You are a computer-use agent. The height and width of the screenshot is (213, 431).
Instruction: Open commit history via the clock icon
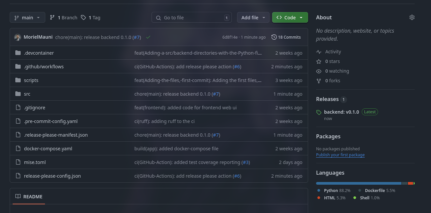pos(274,37)
